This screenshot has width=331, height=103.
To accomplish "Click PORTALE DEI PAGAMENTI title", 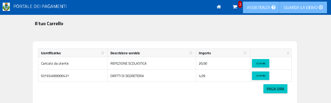I will tap(40, 6).
